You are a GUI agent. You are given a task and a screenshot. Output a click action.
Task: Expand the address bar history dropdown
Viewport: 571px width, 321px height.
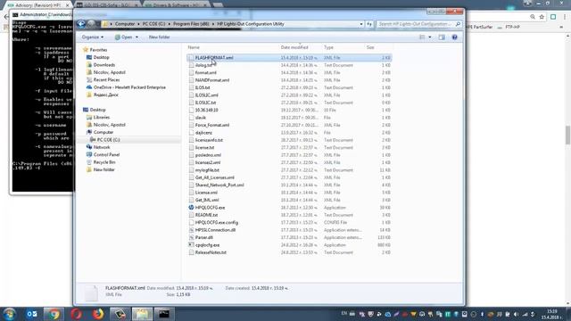[361, 24]
